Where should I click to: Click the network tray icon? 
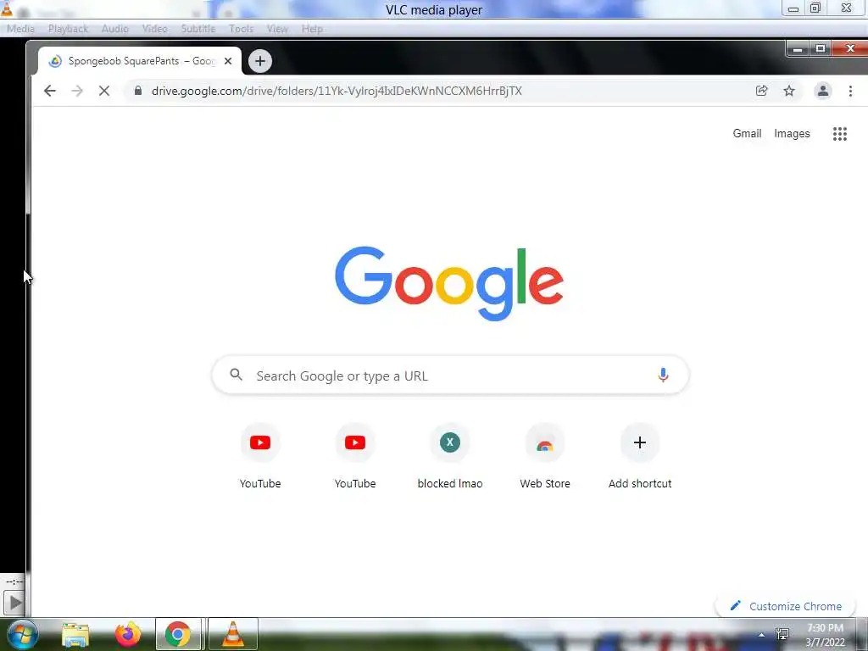(782, 634)
